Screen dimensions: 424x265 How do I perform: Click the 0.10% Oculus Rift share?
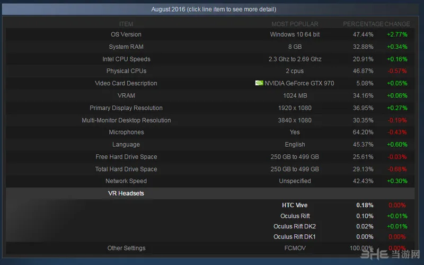365,216
